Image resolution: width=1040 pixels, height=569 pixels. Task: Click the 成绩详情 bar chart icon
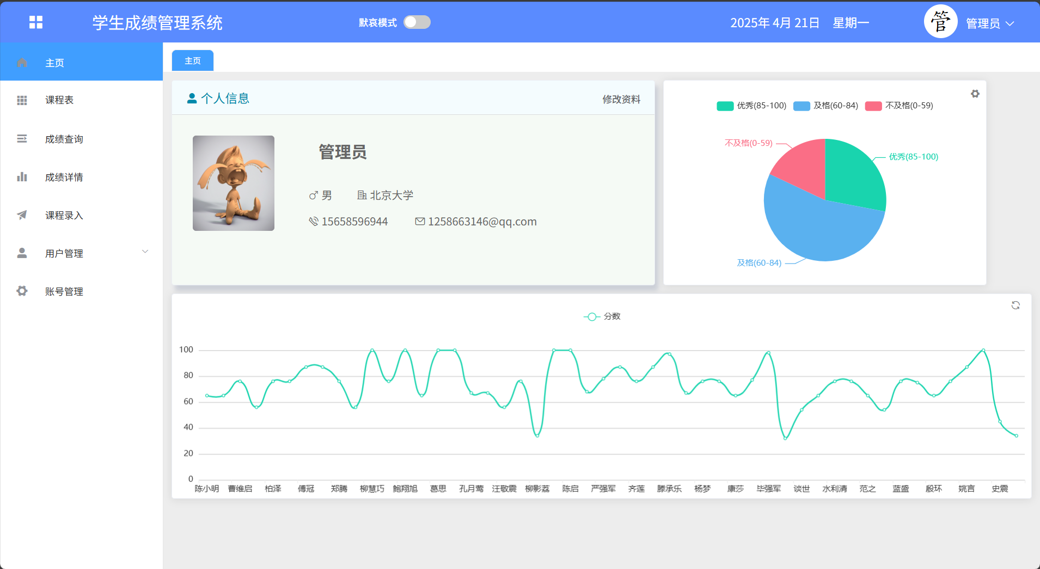click(22, 177)
